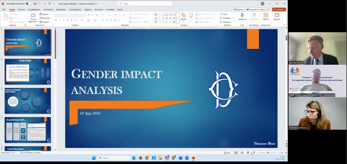Open Firefox from taskbar
This screenshot has width=347, height=164.
[141, 158]
